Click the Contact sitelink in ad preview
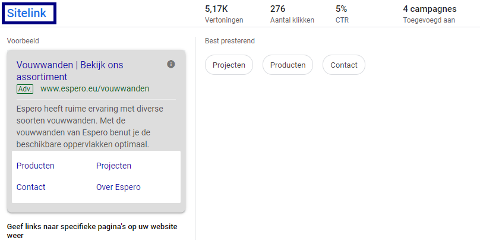This screenshot has width=480, height=244. (x=31, y=187)
